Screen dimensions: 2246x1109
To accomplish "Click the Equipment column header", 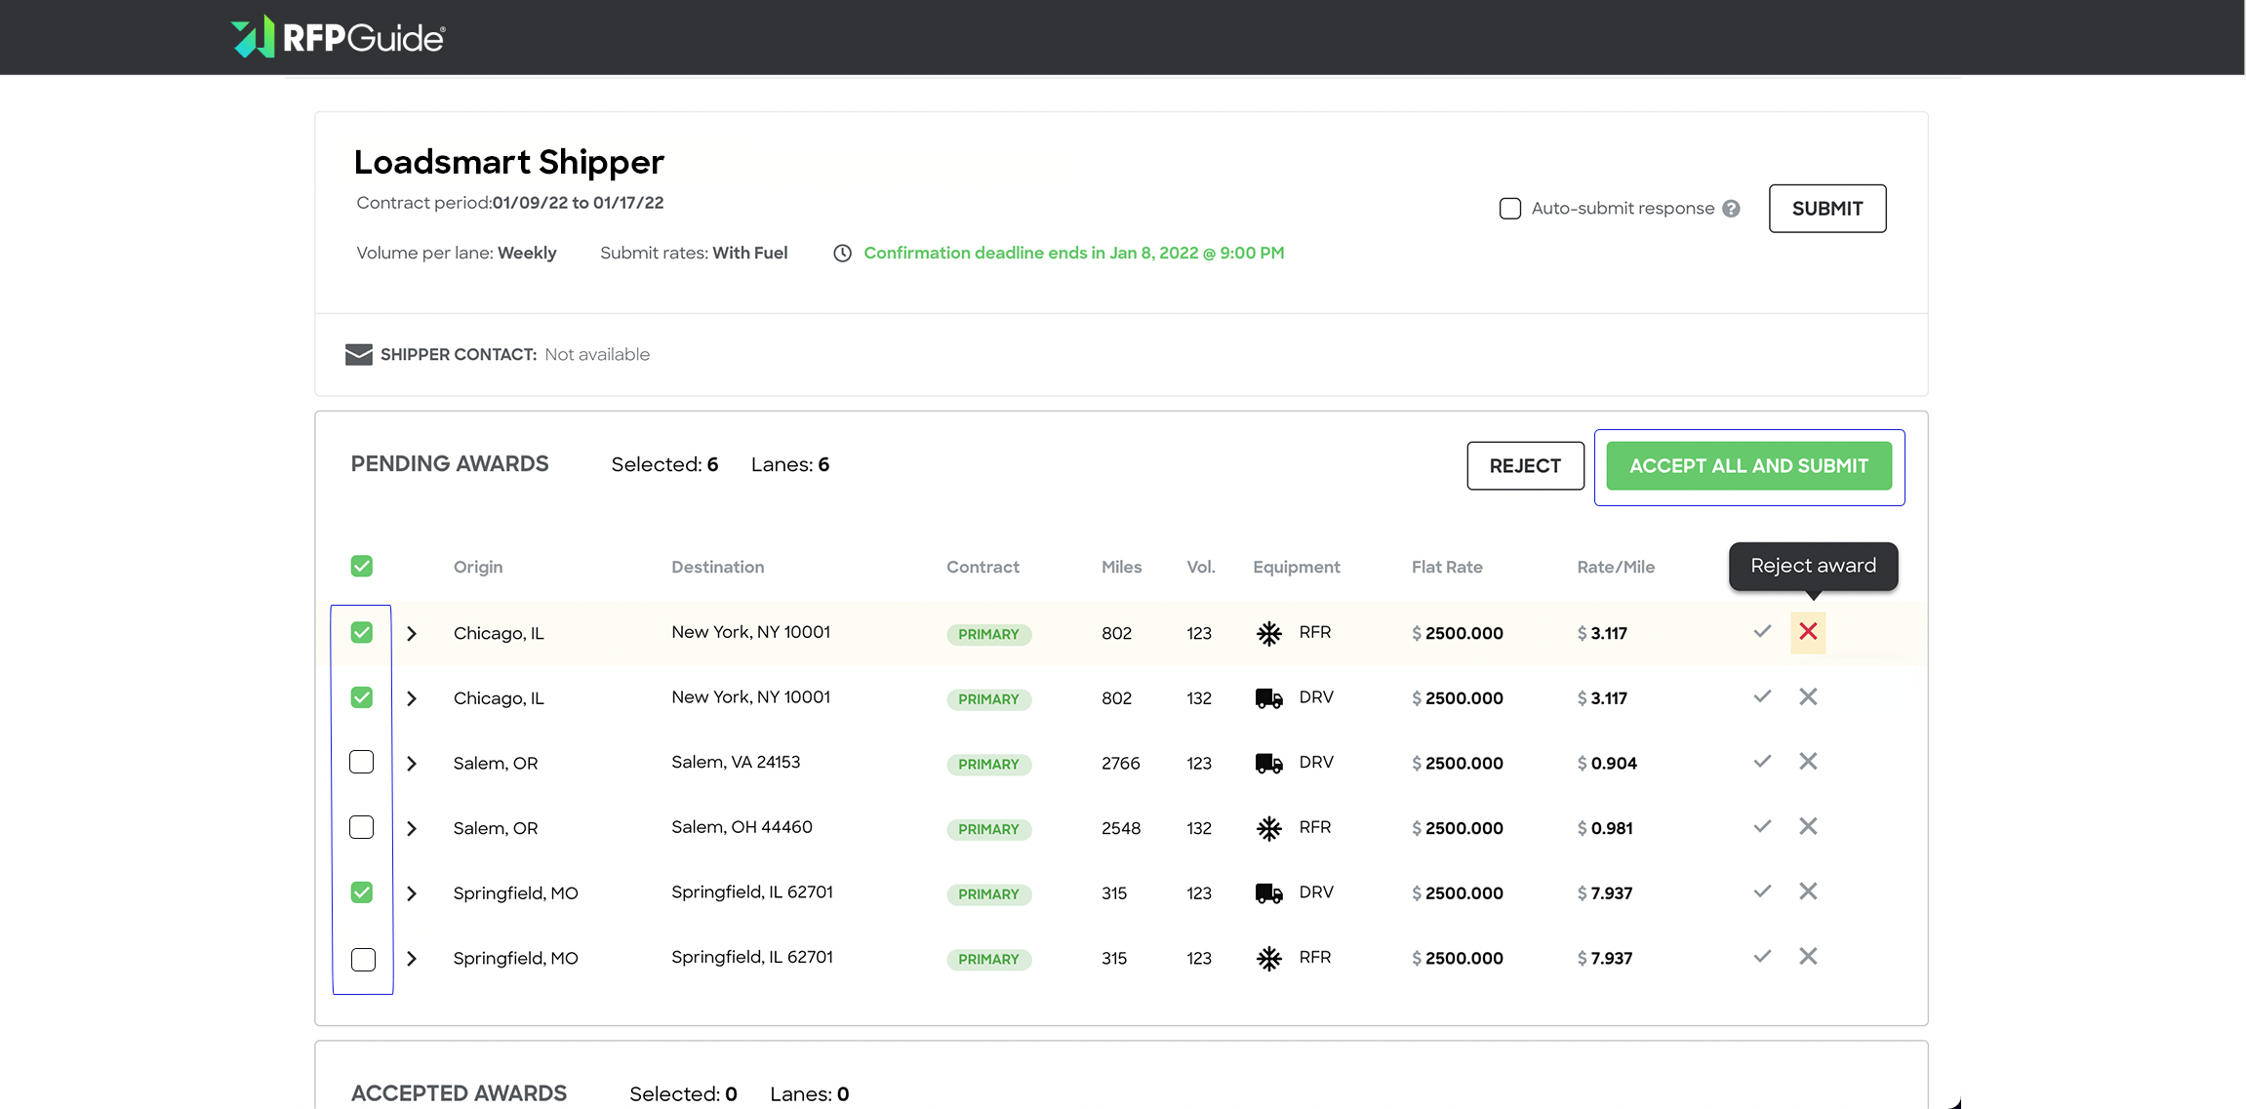I will [1297, 567].
